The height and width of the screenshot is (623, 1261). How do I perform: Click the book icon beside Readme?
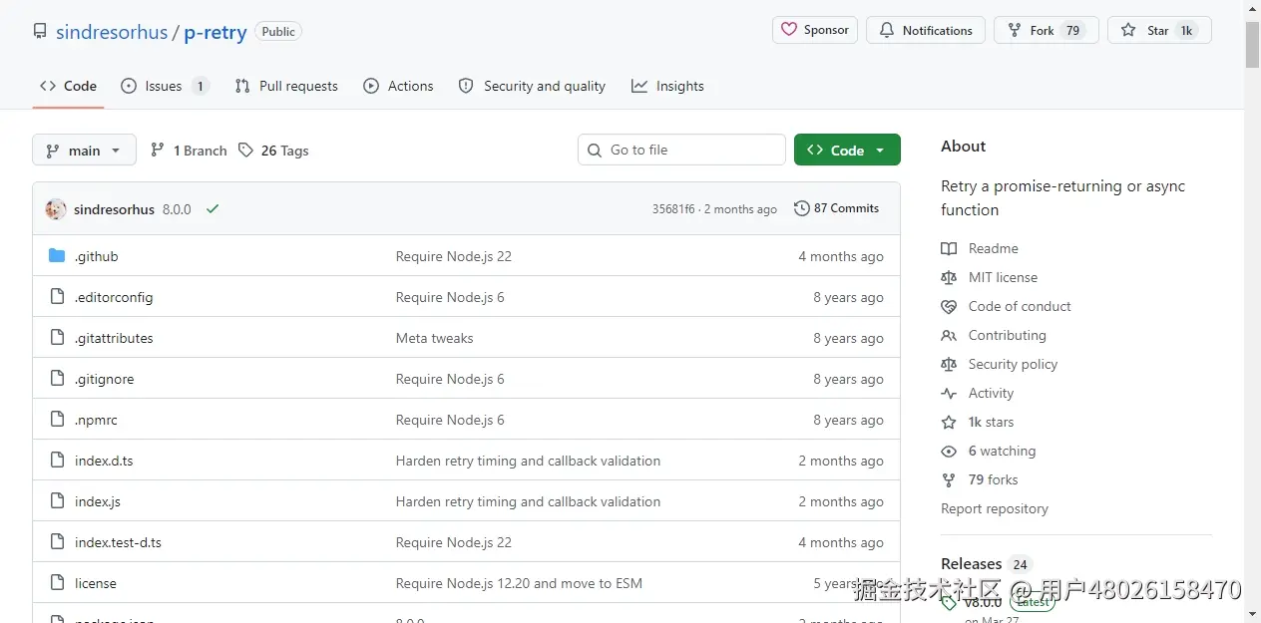[949, 248]
